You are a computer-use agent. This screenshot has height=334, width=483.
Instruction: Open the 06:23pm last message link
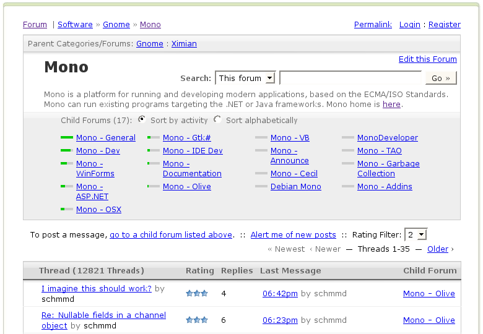click(280, 320)
